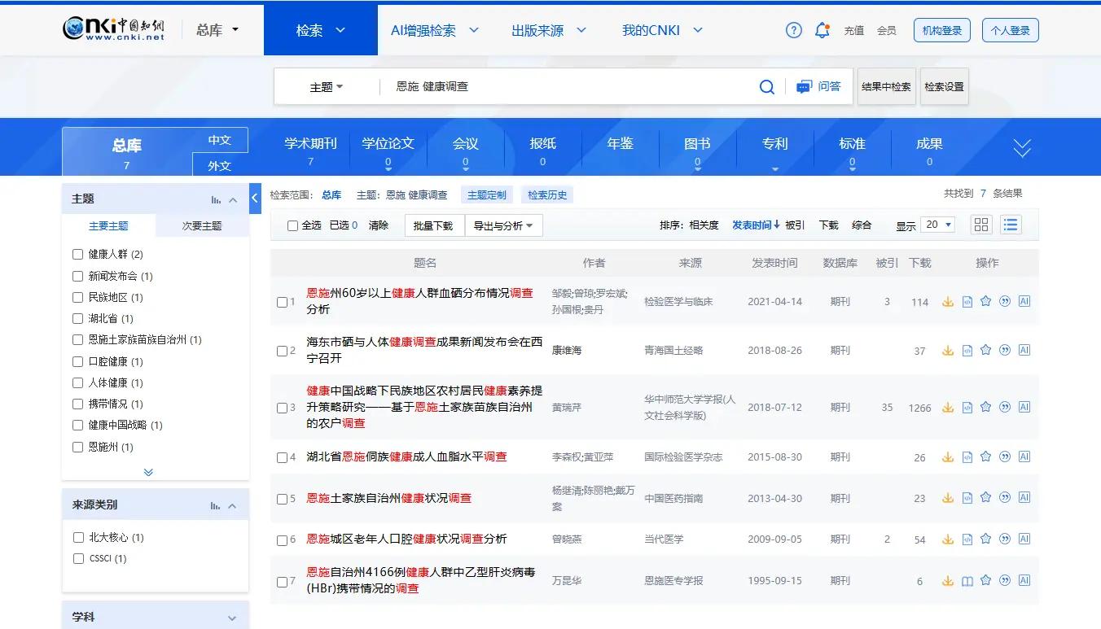Click the magnifier to run the search
Image resolution: width=1101 pixels, height=629 pixels.
(765, 86)
